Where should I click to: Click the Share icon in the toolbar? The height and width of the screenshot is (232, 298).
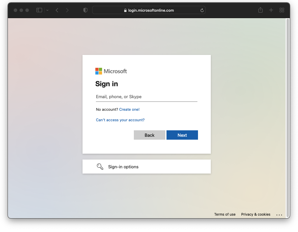tap(260, 10)
